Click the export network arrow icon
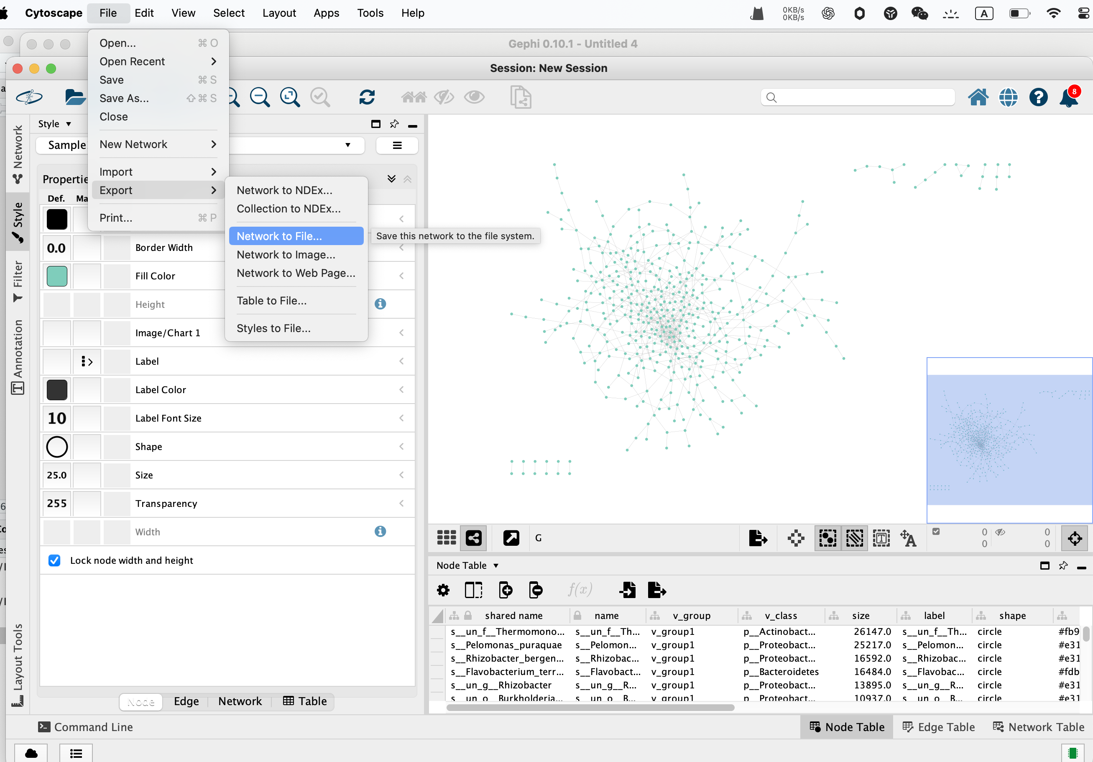Screen dimensions: 1093x762 tap(758, 538)
